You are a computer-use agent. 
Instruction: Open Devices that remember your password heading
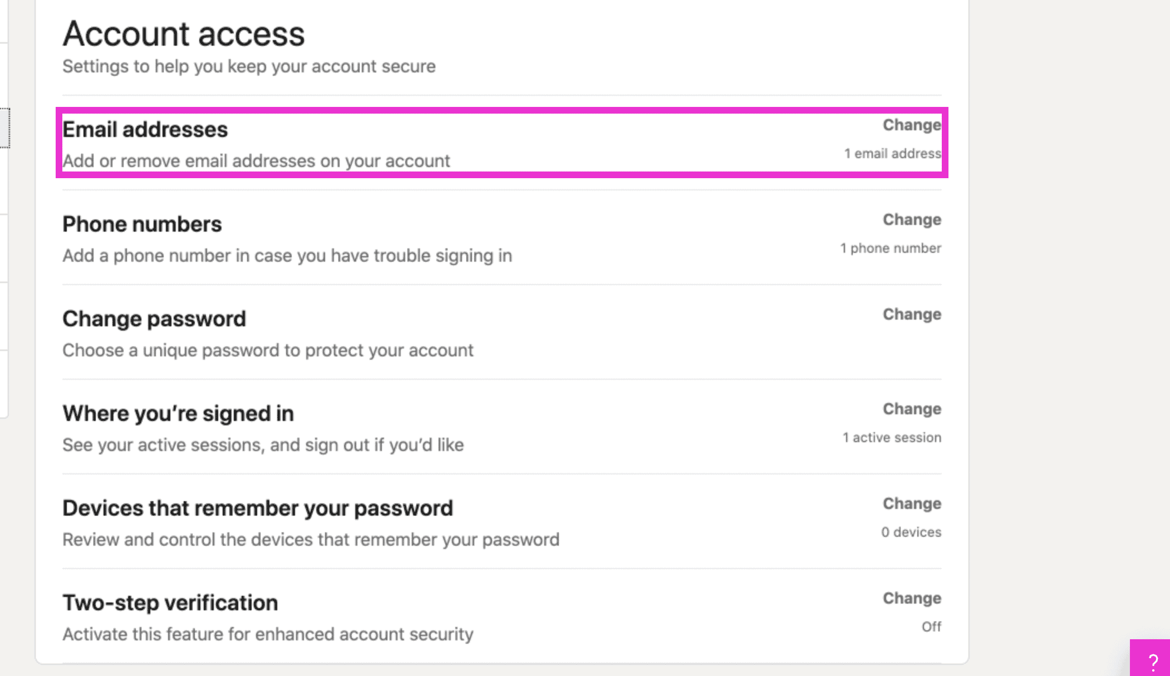[258, 508]
